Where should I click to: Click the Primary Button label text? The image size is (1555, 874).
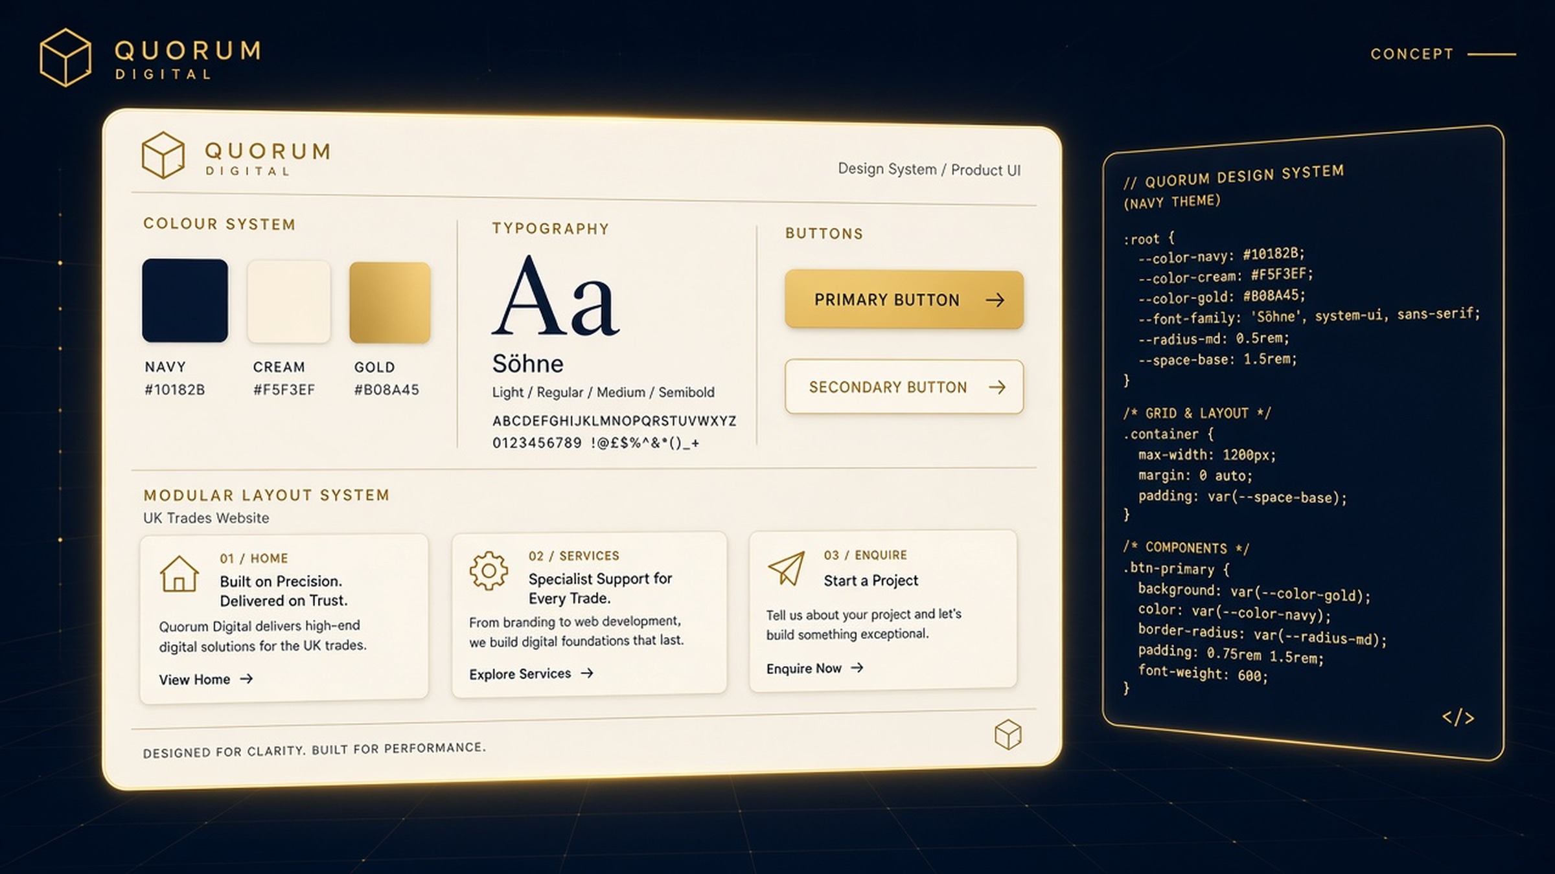[887, 300]
